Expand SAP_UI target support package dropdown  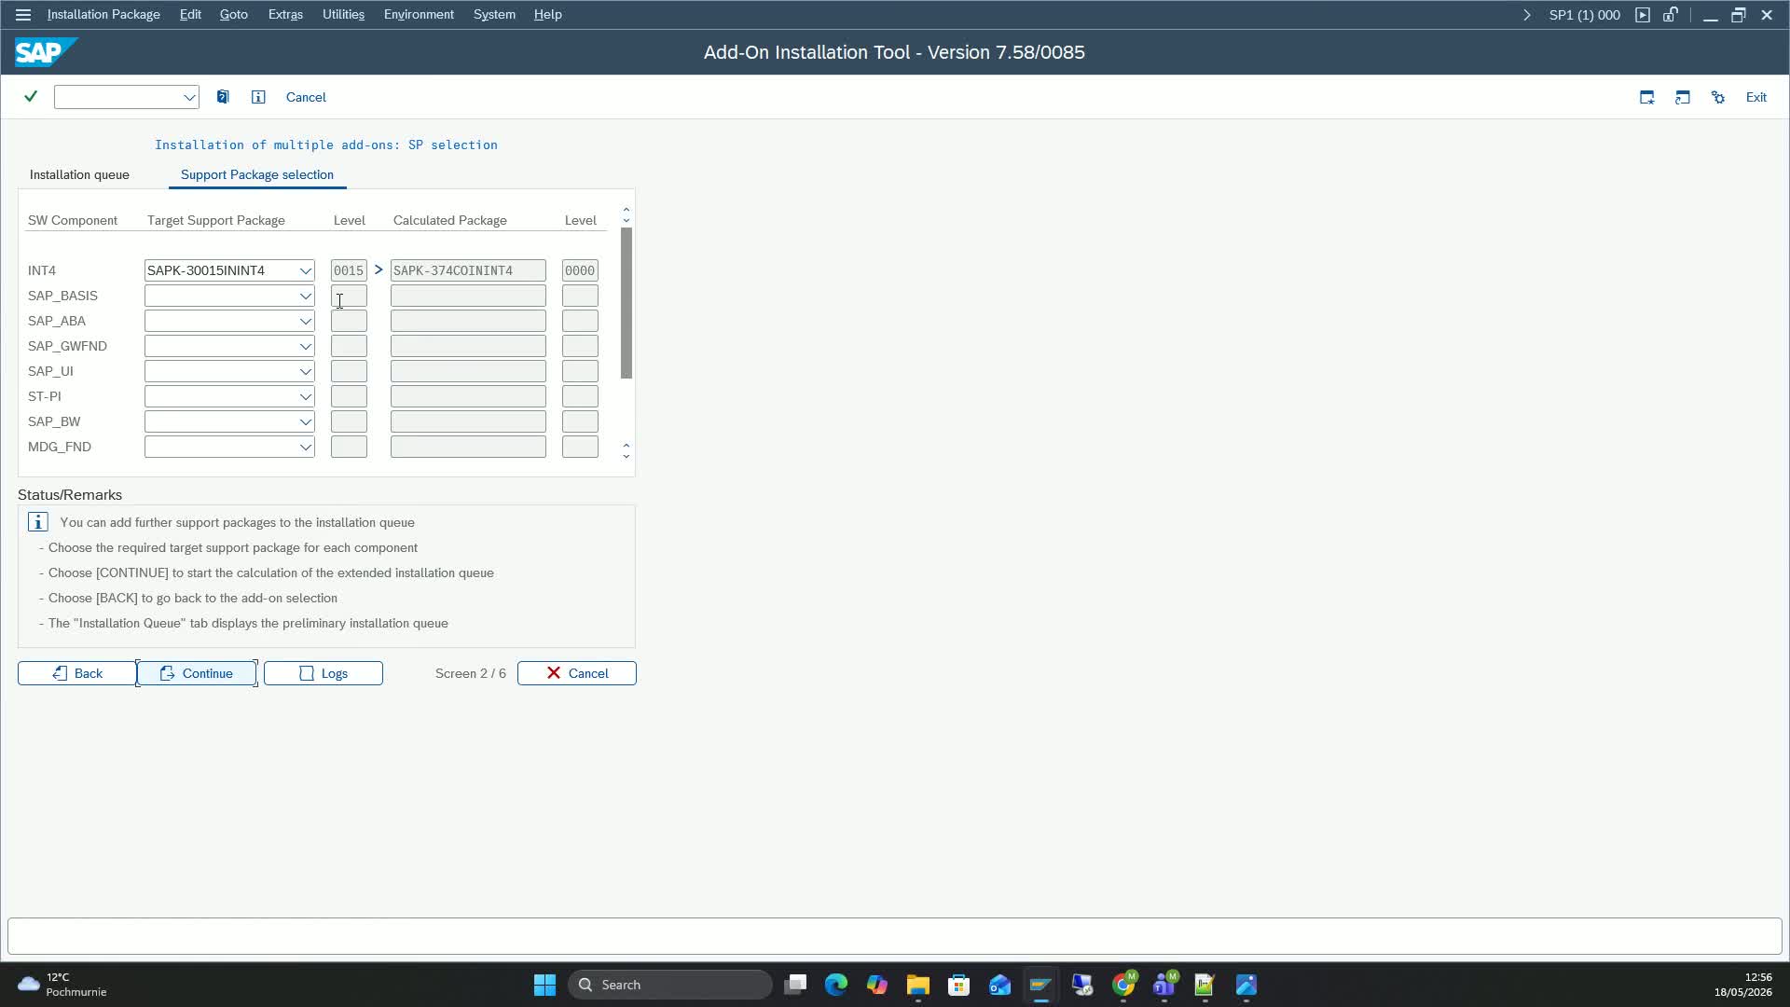(x=305, y=371)
